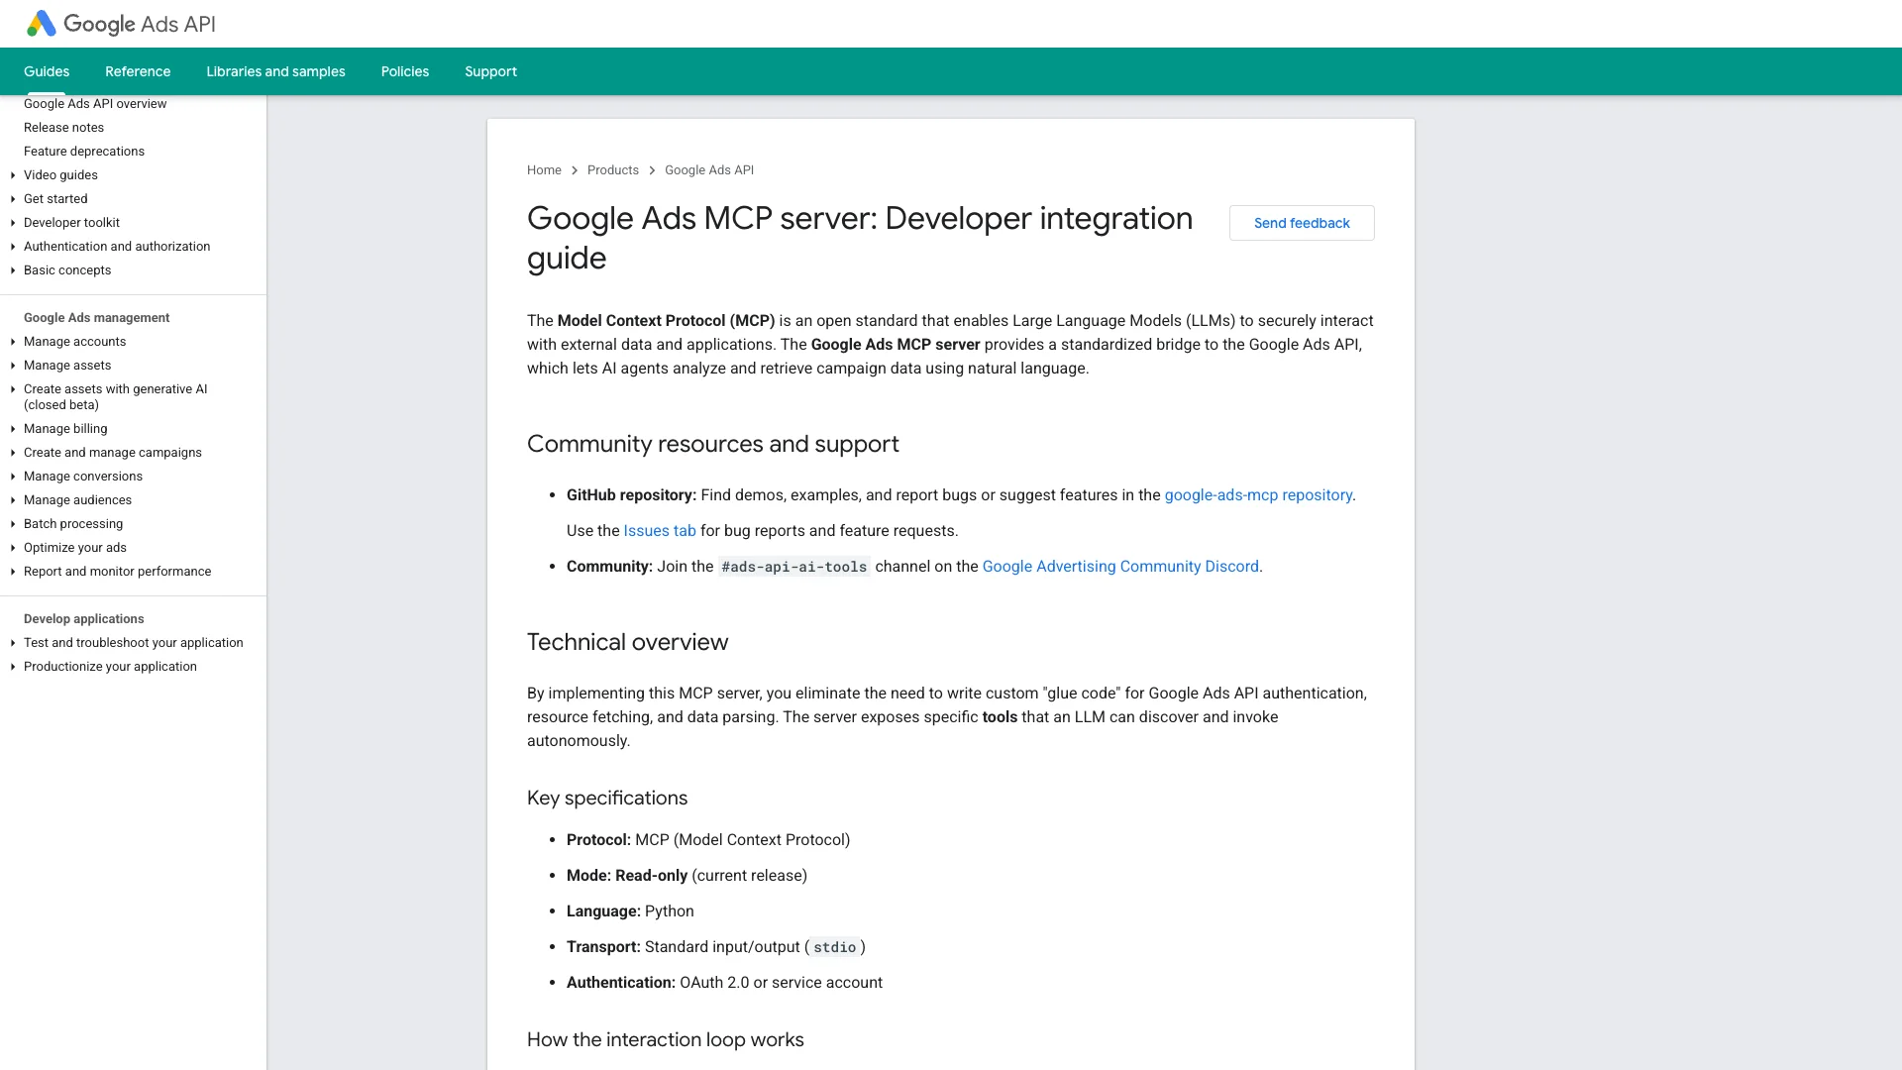Image resolution: width=1902 pixels, height=1070 pixels.
Task: Expand Create assets with generative AI arrow
Action: [13, 389]
